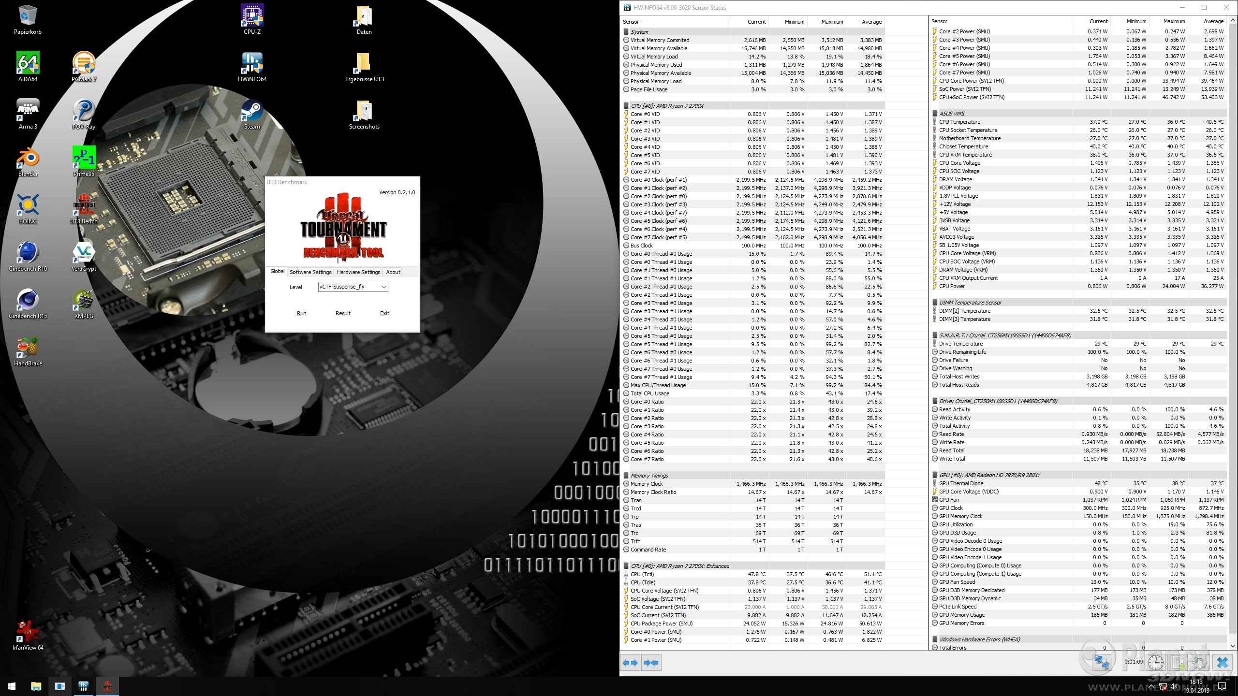
Task: Launch VeraCrypt from the desktop
Action: pos(84,257)
